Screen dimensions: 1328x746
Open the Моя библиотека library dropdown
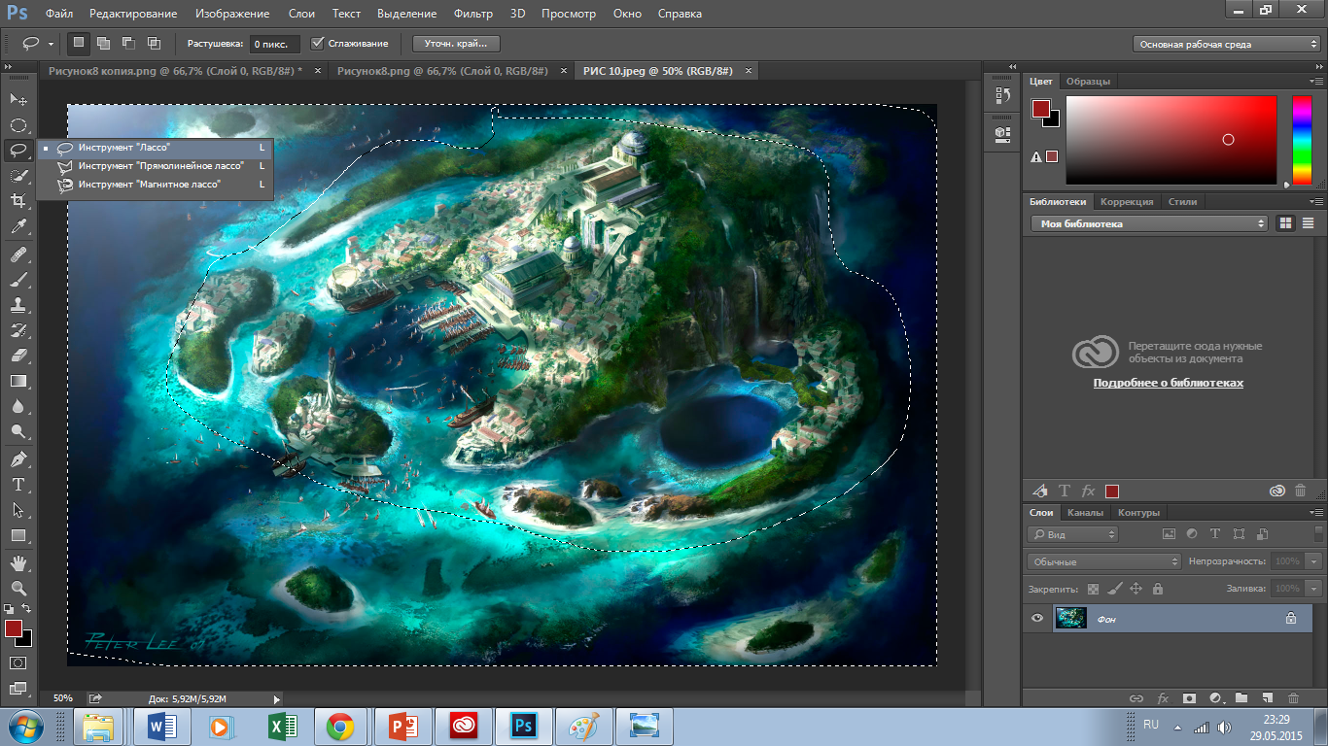pos(1149,223)
